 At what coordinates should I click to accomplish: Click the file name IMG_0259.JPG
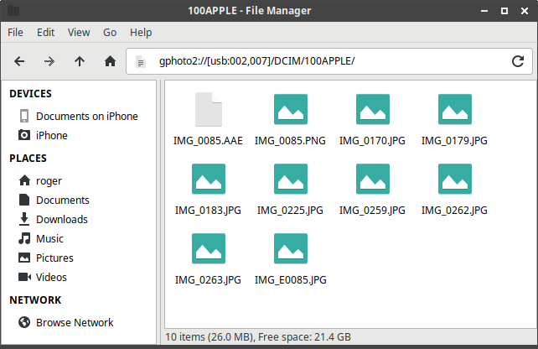click(x=372, y=211)
